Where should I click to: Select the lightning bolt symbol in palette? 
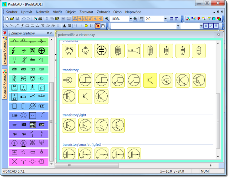pos(14,51)
